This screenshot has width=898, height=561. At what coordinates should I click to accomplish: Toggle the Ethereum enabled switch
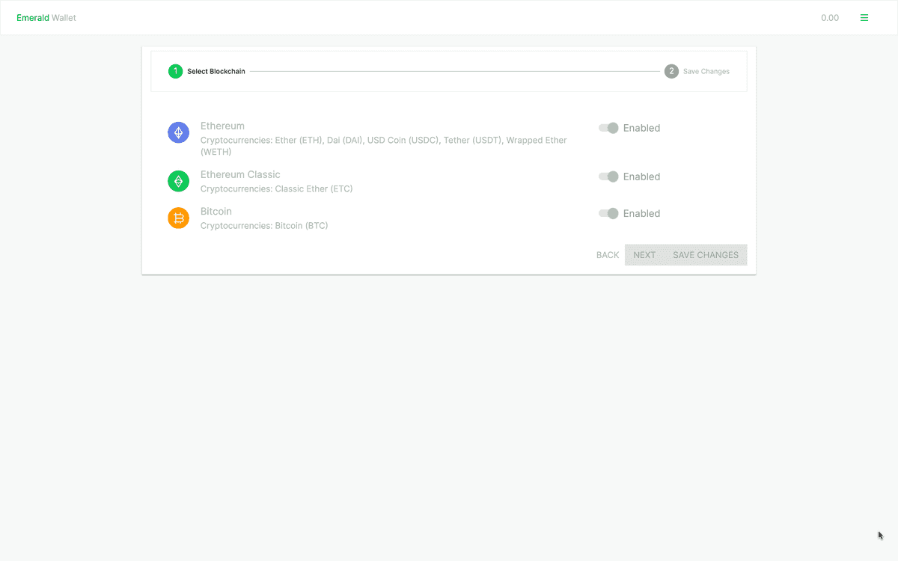(x=608, y=128)
